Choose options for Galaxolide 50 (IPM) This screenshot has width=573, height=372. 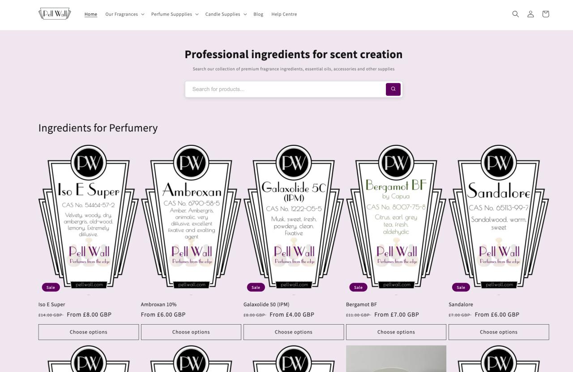[x=294, y=332]
